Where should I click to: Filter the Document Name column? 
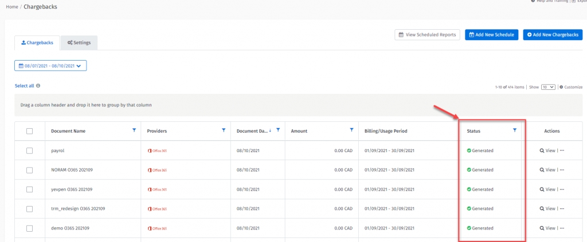pyautogui.click(x=134, y=130)
